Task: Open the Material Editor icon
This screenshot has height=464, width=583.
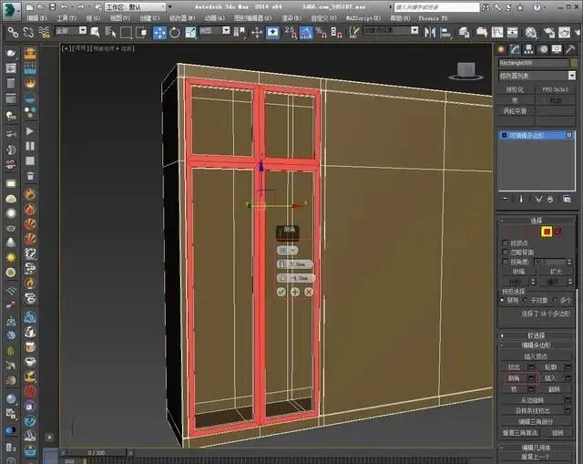Action: click(531, 33)
